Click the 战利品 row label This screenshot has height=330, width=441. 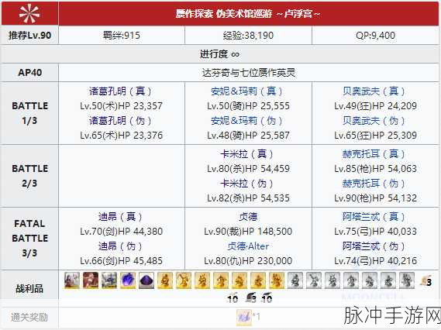[29, 288]
